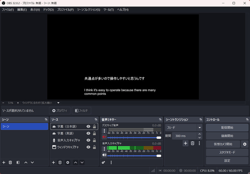Open preview scaling dropdown arrow

click(x=58, y=103)
